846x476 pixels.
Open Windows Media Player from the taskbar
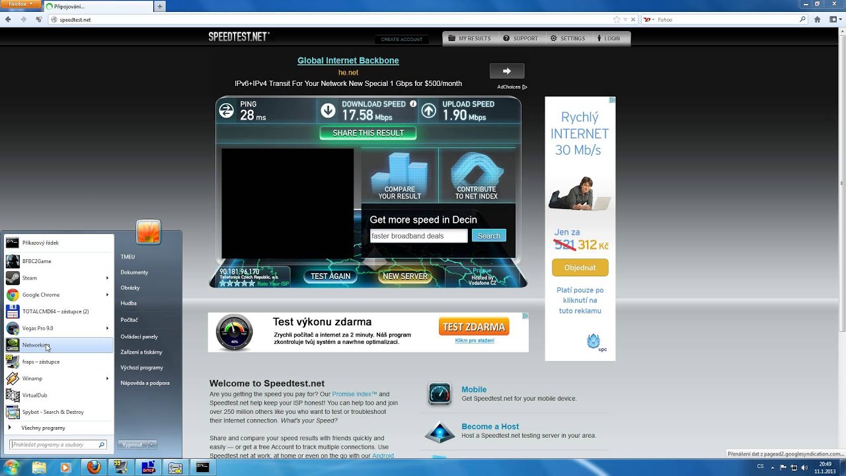tap(66, 467)
